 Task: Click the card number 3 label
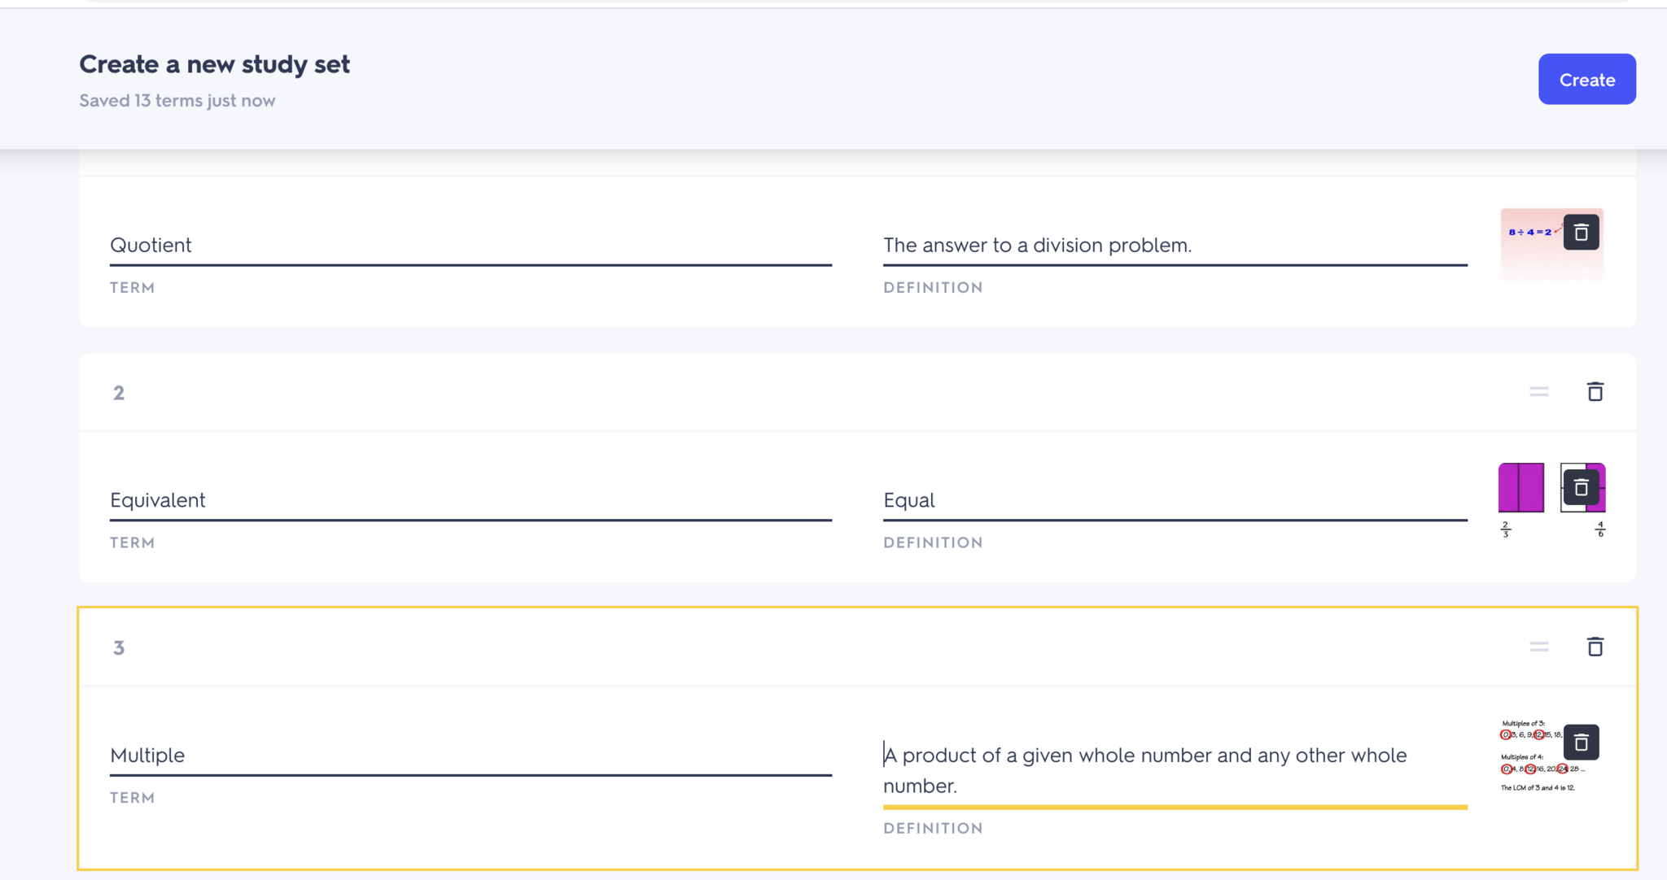[119, 648]
